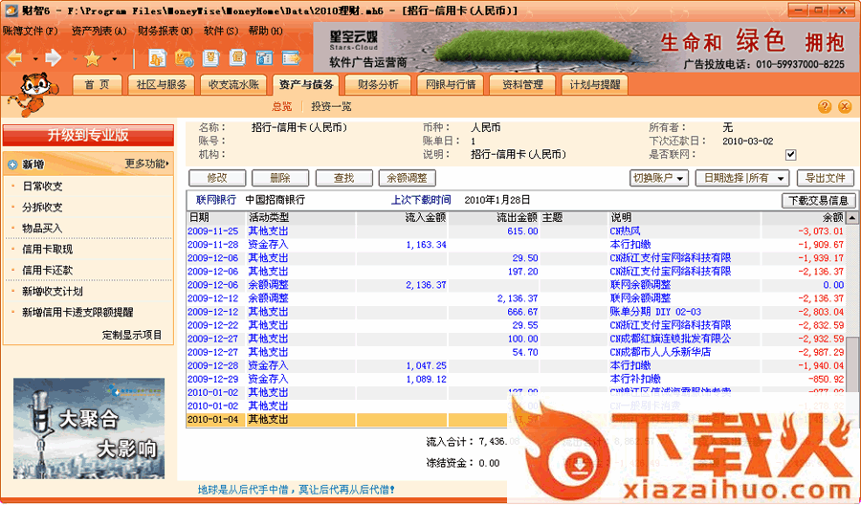The image size is (861, 505).
Task: Open the 日期选择|所有 dropdown
Action: tap(742, 178)
